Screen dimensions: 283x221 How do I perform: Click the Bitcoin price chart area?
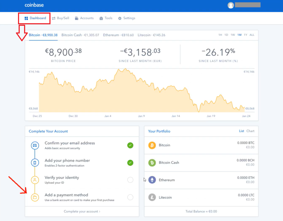pyautogui.click(x=142, y=90)
